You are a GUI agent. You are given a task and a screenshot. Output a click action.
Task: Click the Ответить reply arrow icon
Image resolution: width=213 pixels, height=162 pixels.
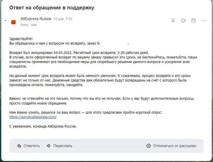[x=19, y=146]
